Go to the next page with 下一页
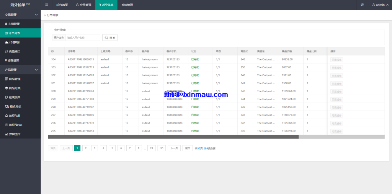 (174, 148)
